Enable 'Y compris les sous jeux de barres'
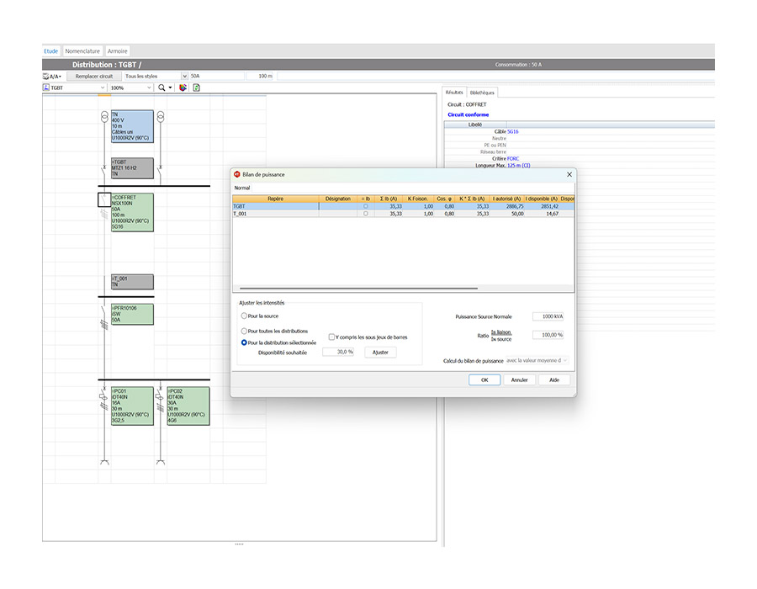This screenshot has width=757, height=589. 332,337
